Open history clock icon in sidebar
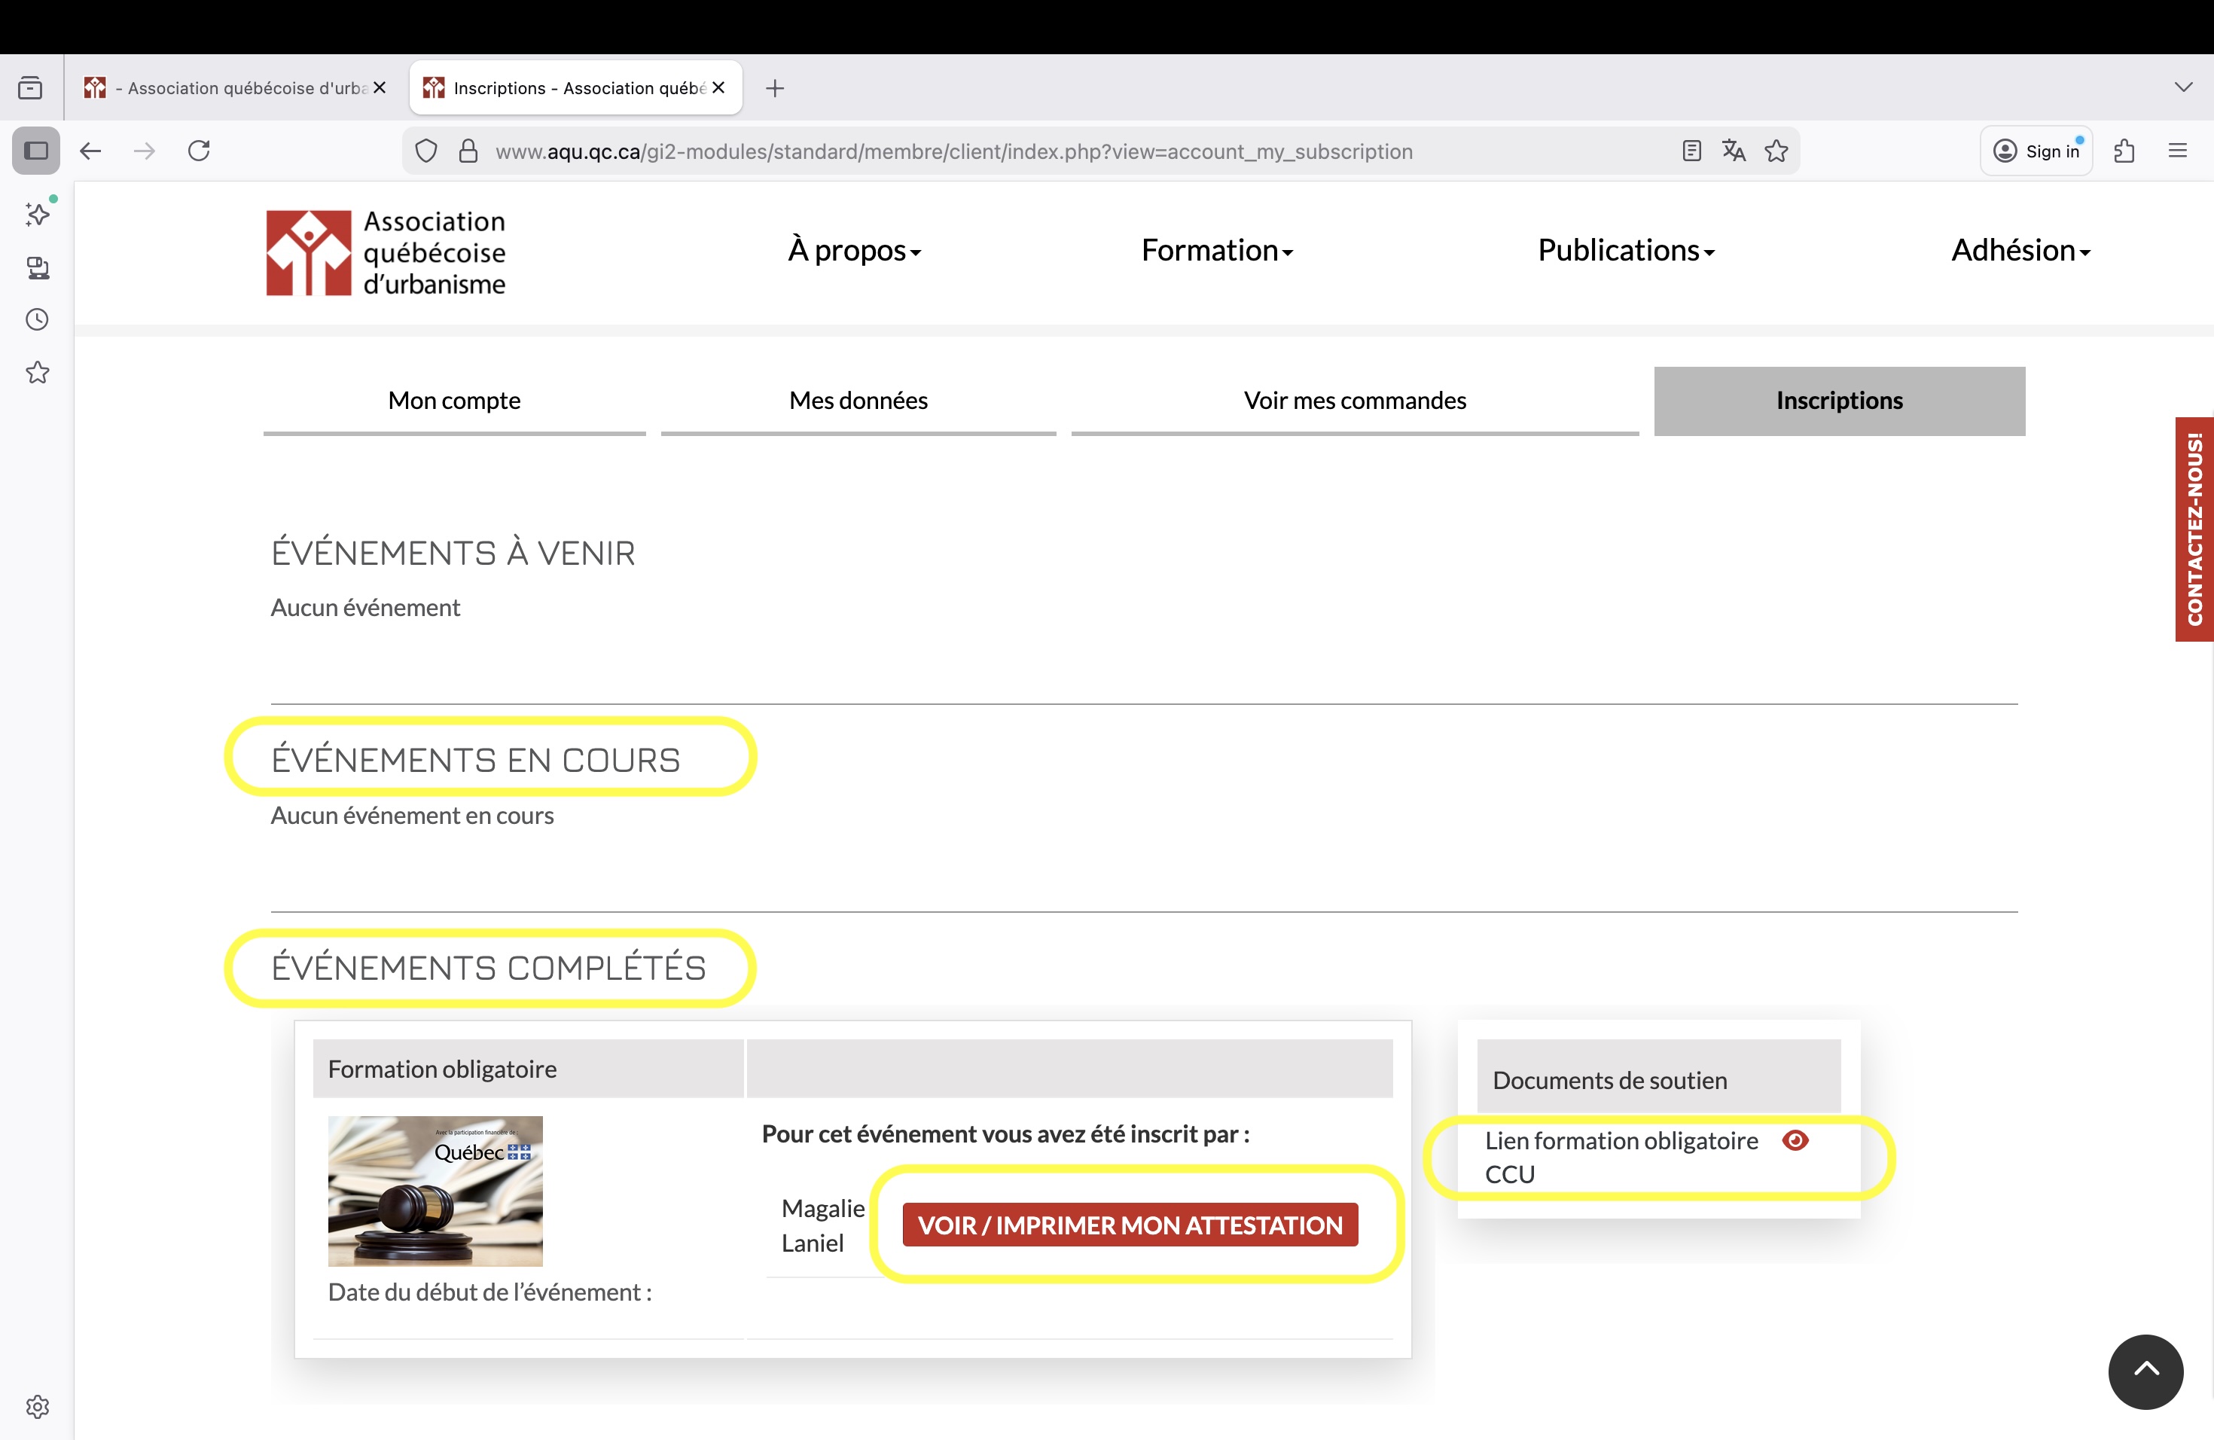 coord(37,320)
